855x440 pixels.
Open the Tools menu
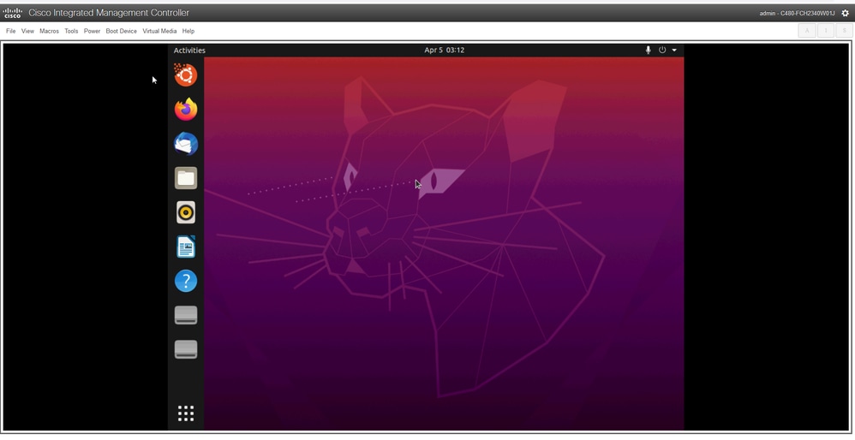pos(71,31)
